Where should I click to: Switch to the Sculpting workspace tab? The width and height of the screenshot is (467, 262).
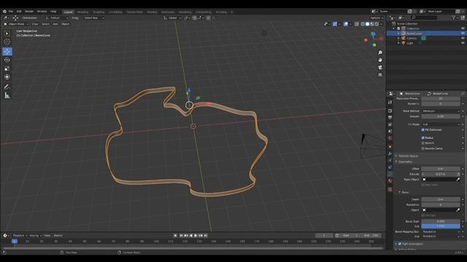99,12
